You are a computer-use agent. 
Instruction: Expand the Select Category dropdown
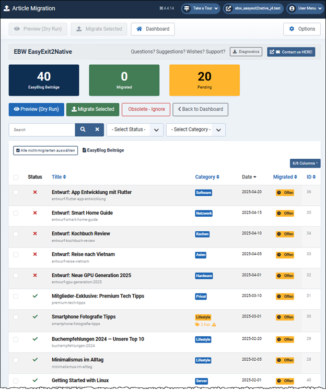(196, 129)
